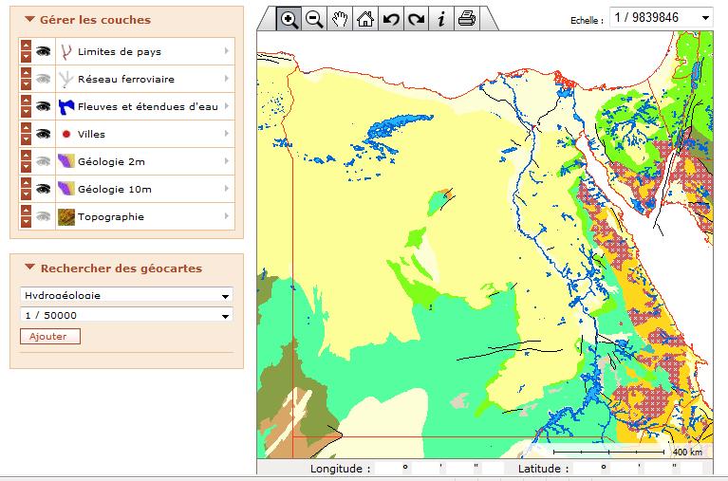Image resolution: width=728 pixels, height=481 pixels.
Task: Select the information identify tool
Action: point(440,19)
